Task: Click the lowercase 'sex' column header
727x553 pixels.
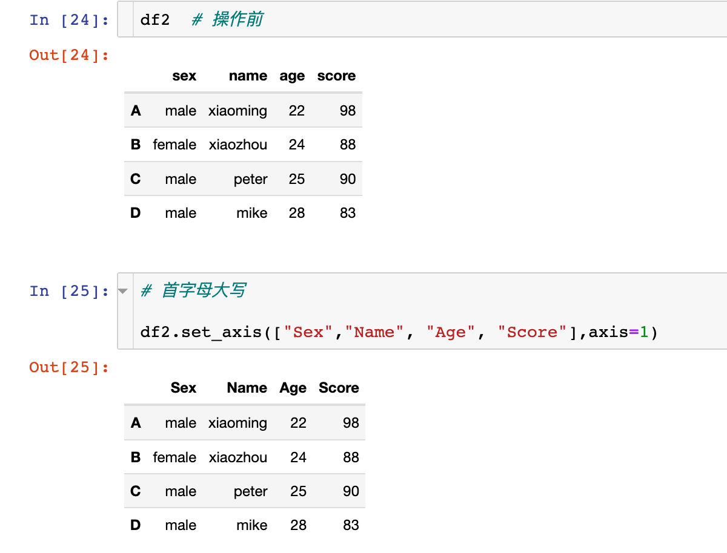Action: (184, 76)
